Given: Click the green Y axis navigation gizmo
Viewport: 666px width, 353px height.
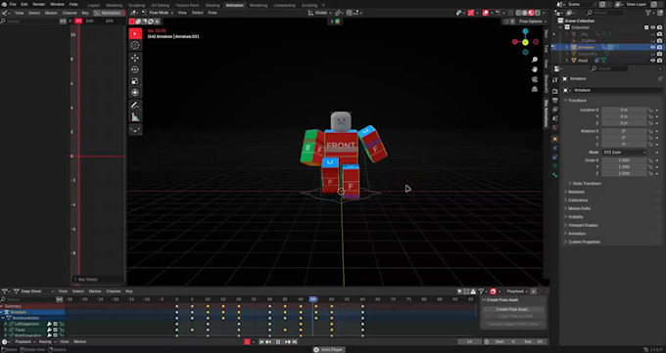Looking at the screenshot, I should click(x=525, y=42).
